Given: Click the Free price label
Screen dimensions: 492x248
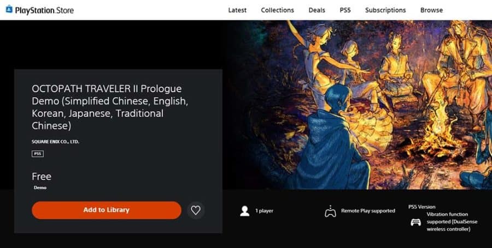Looking at the screenshot, I should click(x=42, y=177).
